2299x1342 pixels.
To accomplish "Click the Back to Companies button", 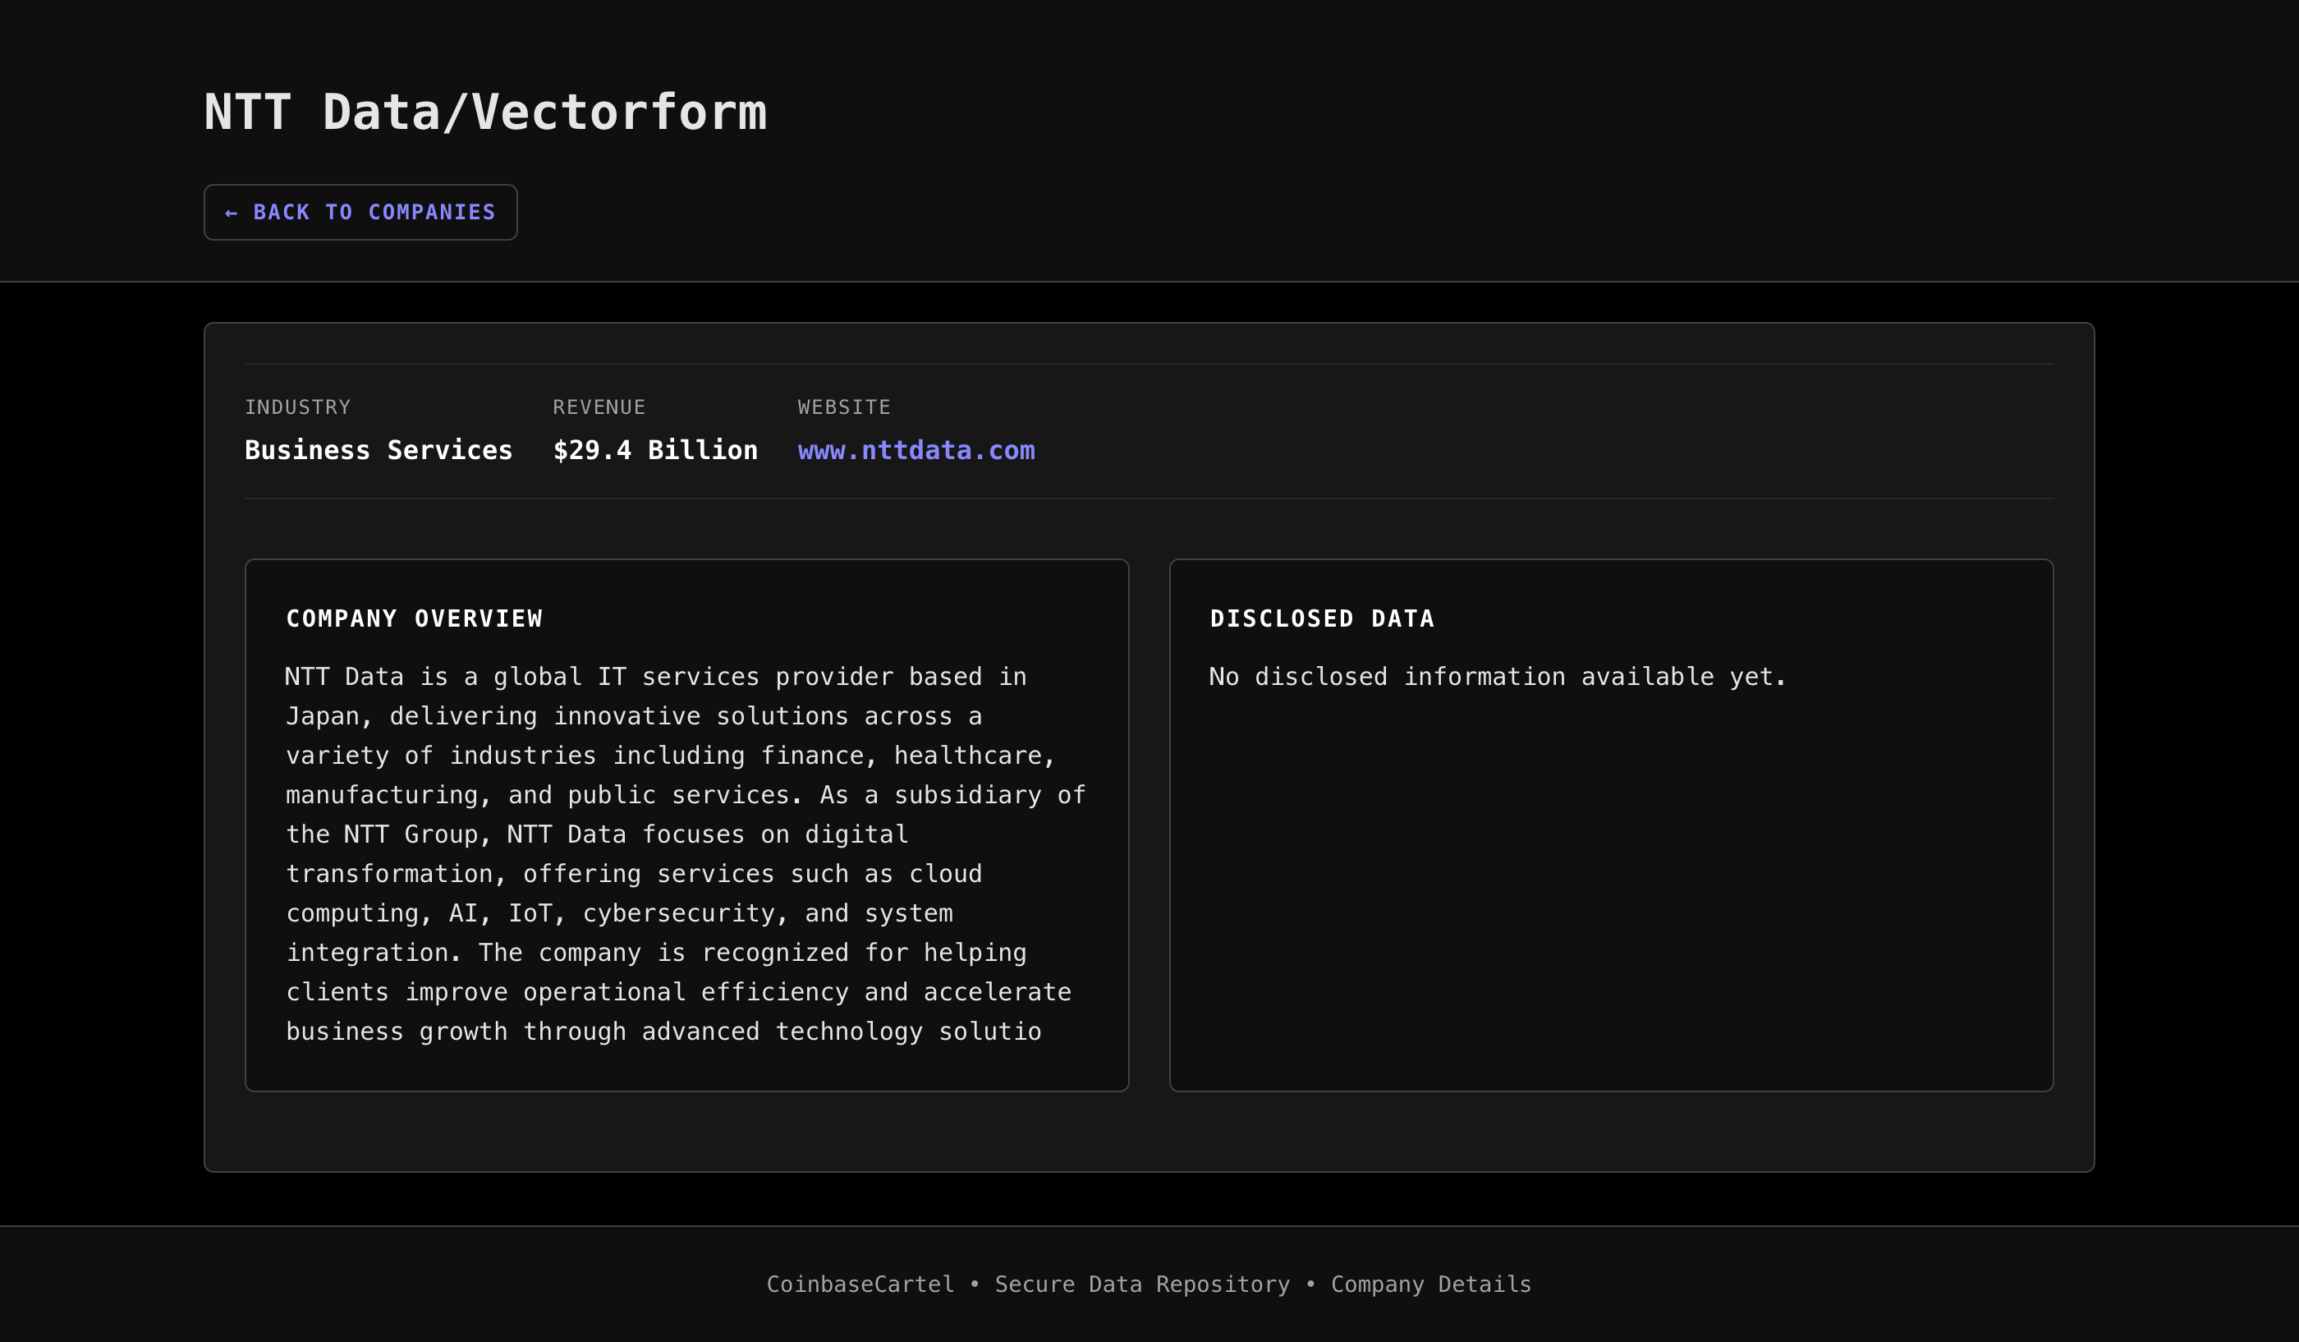I will coord(360,213).
